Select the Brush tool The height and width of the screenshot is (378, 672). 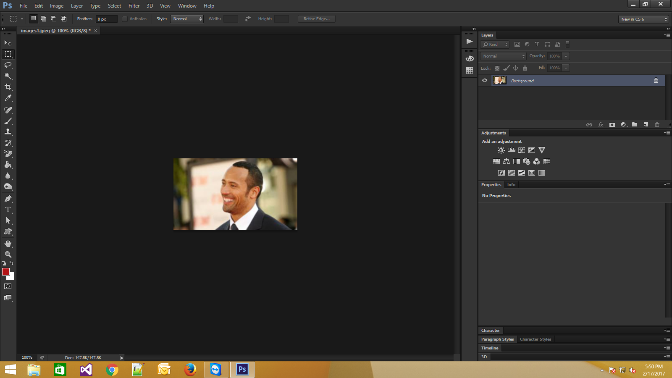[8, 121]
